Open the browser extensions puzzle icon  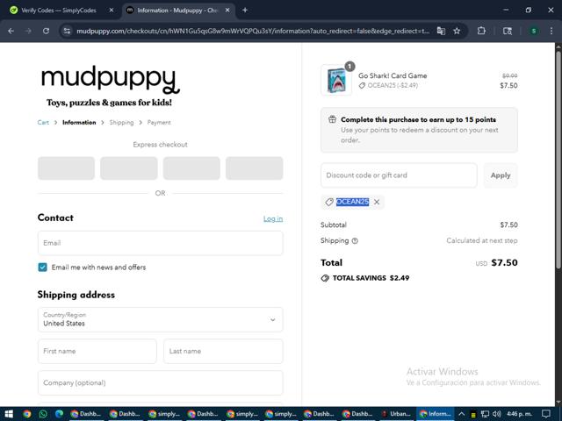tap(481, 32)
